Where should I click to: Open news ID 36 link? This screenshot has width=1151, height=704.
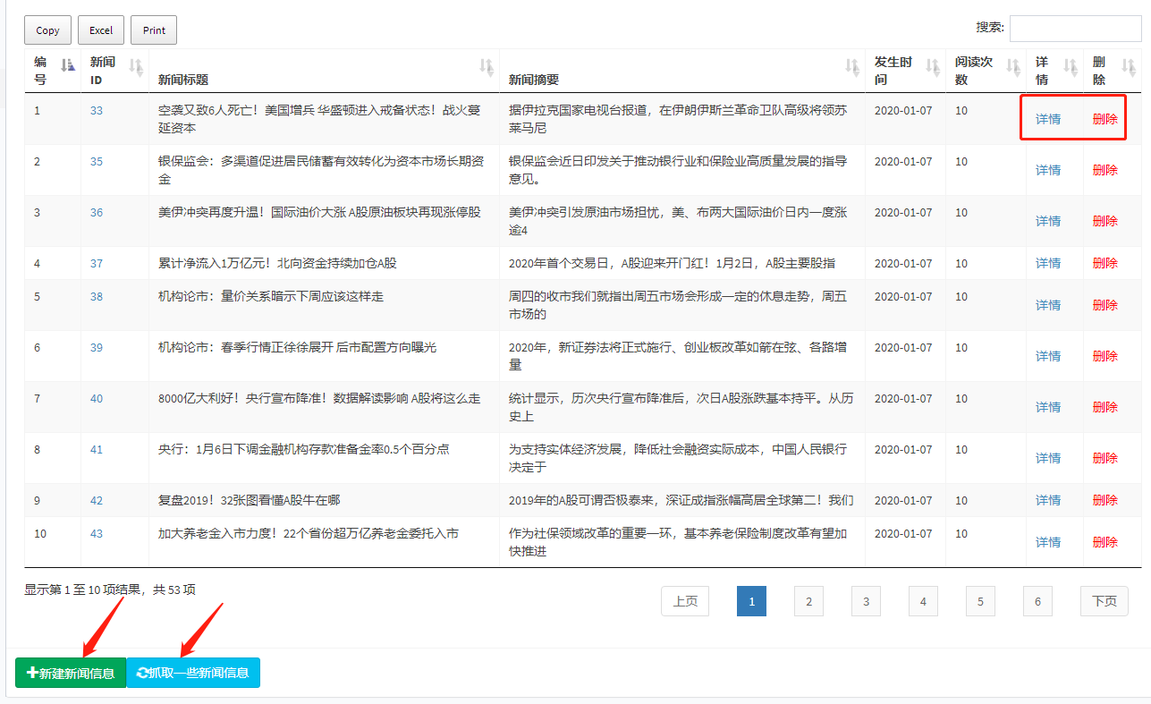pyautogui.click(x=97, y=213)
